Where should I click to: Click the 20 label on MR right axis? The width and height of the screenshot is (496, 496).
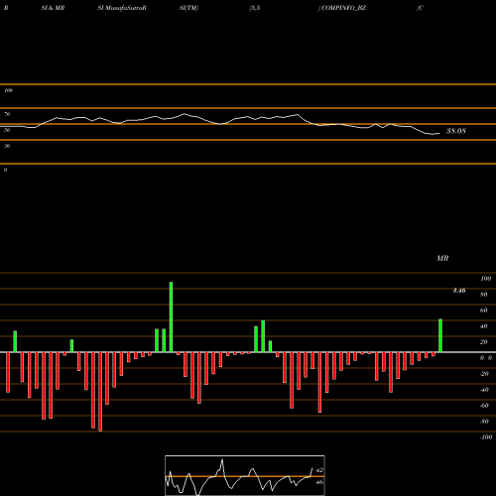coord(484,342)
